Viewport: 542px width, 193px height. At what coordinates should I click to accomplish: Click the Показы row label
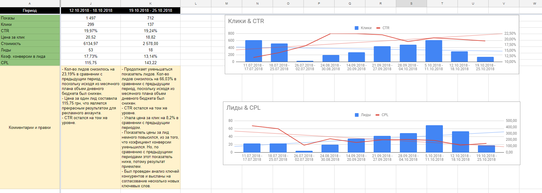(x=30, y=18)
